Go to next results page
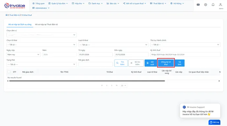Screen dimensions: 227x126 [112, 85]
